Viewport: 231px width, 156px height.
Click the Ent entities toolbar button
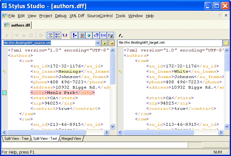coord(103,36)
